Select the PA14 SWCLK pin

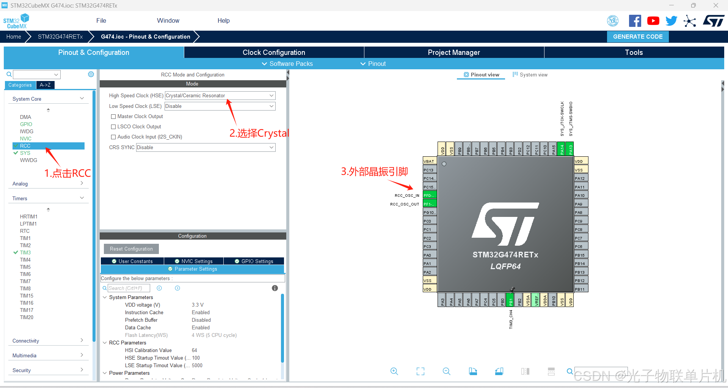pyautogui.click(x=561, y=149)
